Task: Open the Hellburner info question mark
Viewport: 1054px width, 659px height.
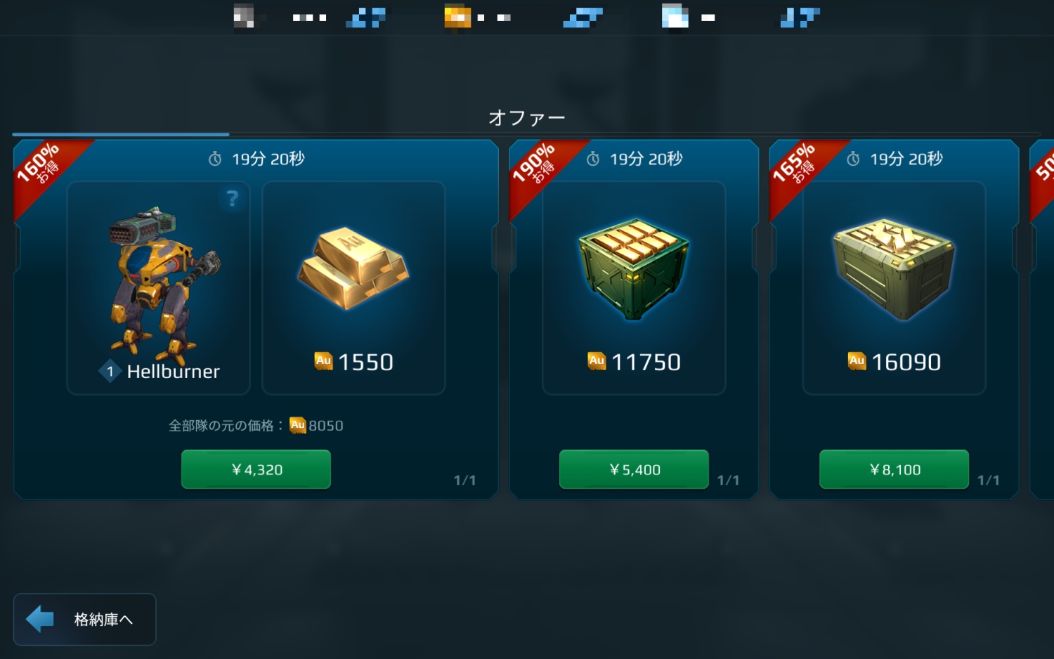Action: tap(233, 199)
